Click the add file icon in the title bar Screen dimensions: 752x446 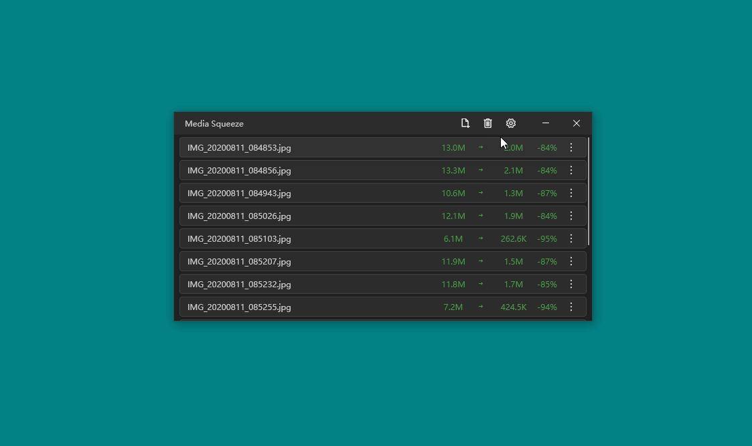[465, 123]
